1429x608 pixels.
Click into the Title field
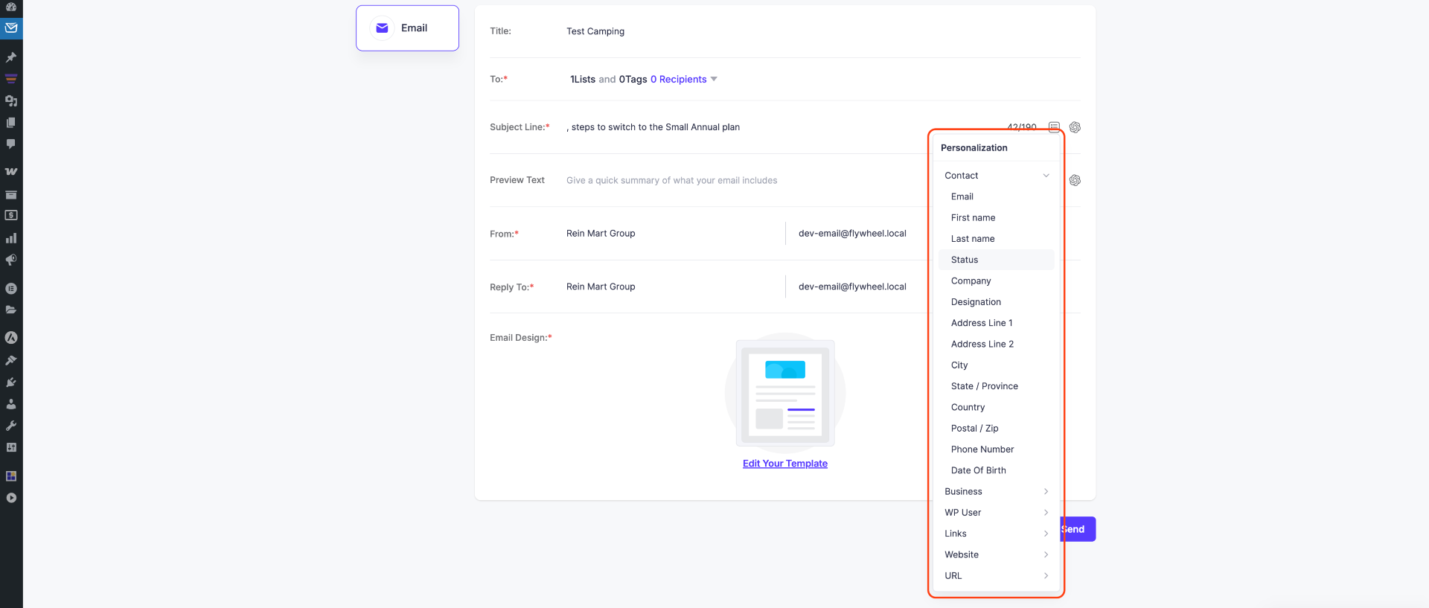(822, 31)
